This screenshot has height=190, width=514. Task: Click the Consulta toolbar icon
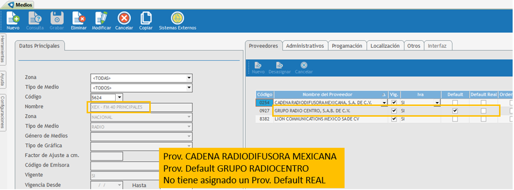coord(35,18)
